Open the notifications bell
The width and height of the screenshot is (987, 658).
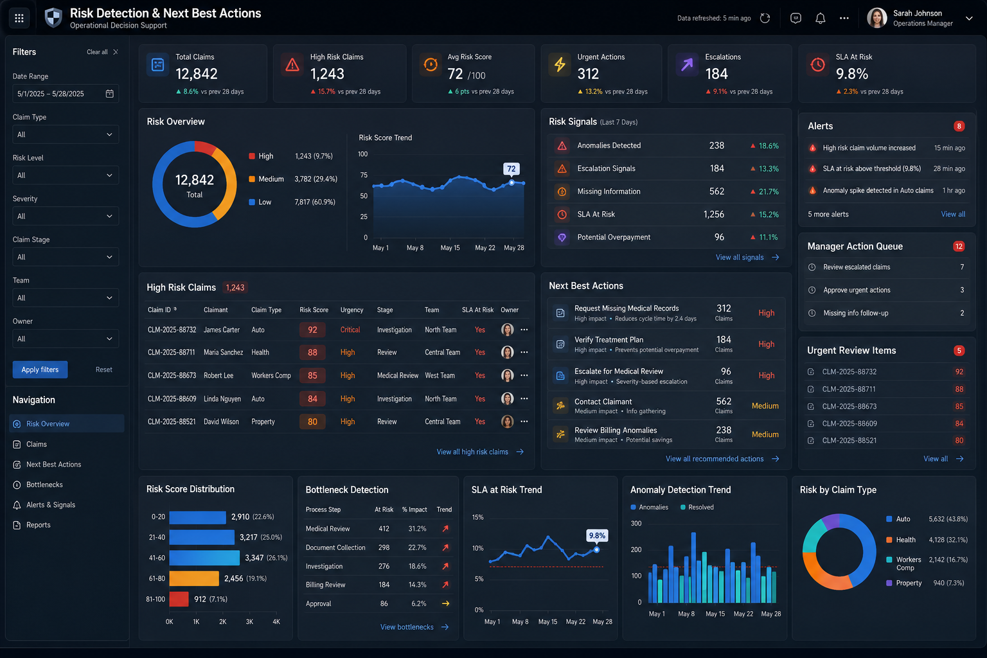tap(820, 18)
